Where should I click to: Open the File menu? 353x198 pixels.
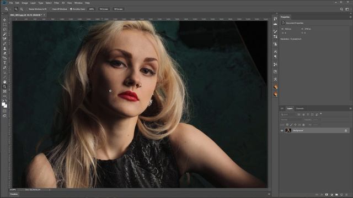point(11,3)
